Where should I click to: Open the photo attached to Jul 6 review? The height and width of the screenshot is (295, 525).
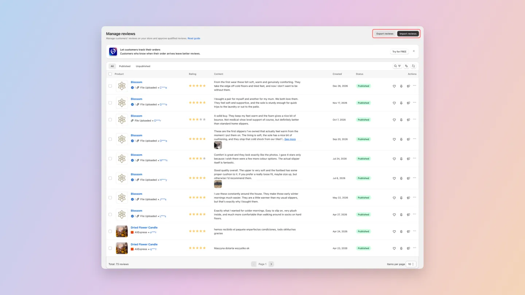click(x=218, y=184)
